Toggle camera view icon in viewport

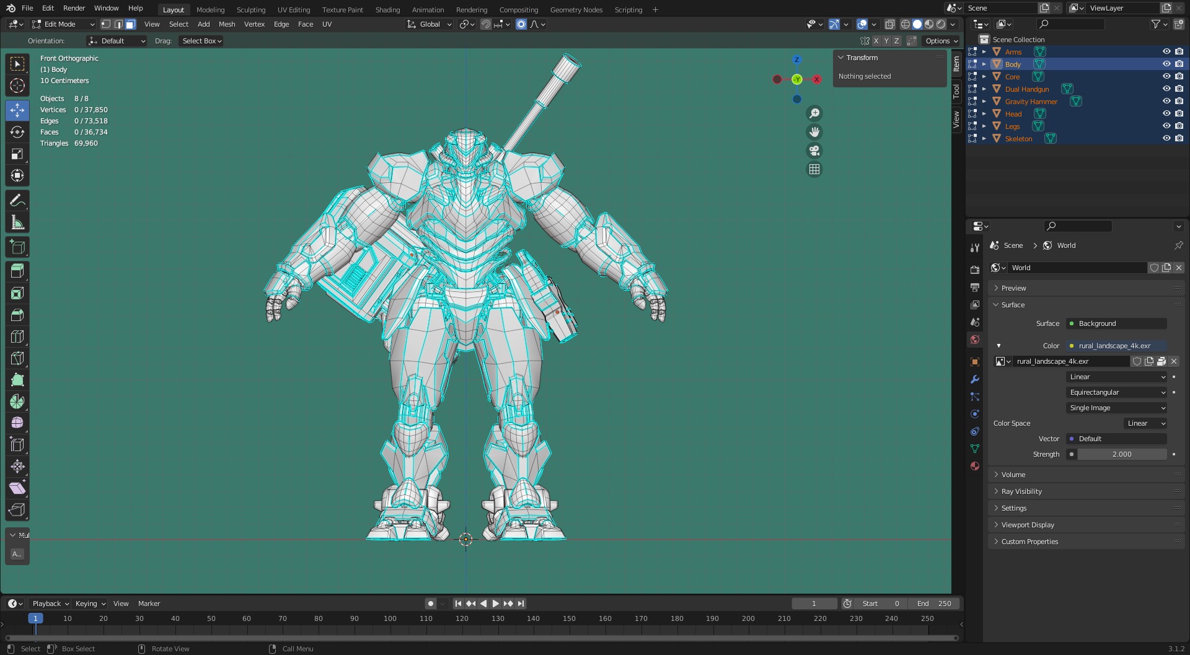click(814, 151)
